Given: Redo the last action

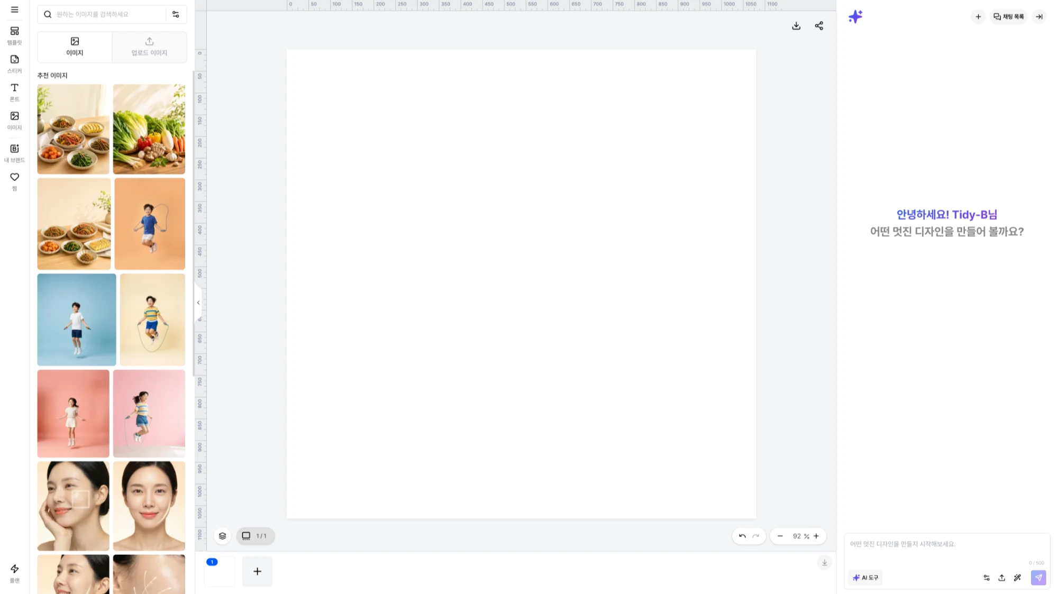Looking at the screenshot, I should click(x=756, y=536).
